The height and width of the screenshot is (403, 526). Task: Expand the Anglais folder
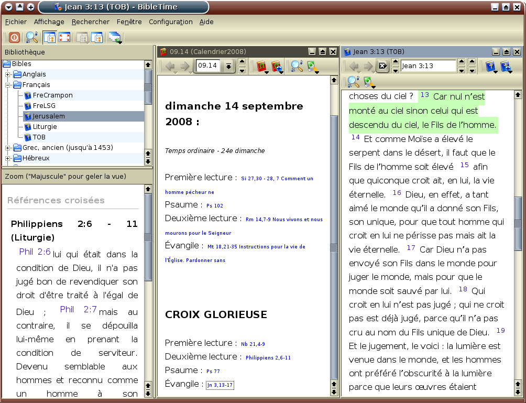[7, 74]
